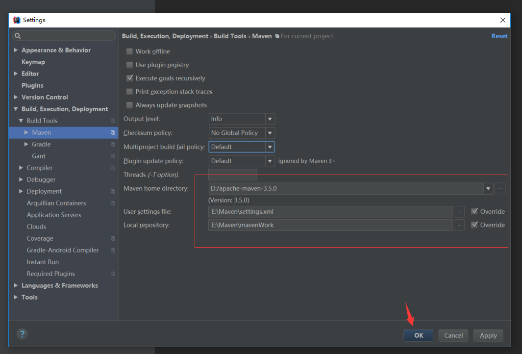Click the project-level icon beside Maven row

click(x=113, y=132)
